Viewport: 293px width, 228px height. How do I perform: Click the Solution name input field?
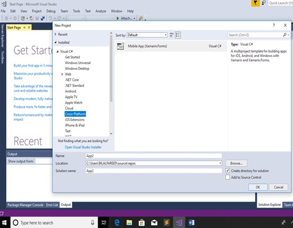click(x=154, y=171)
